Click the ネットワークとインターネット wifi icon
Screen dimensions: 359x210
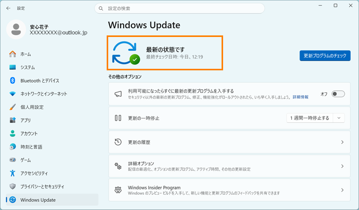(13, 94)
